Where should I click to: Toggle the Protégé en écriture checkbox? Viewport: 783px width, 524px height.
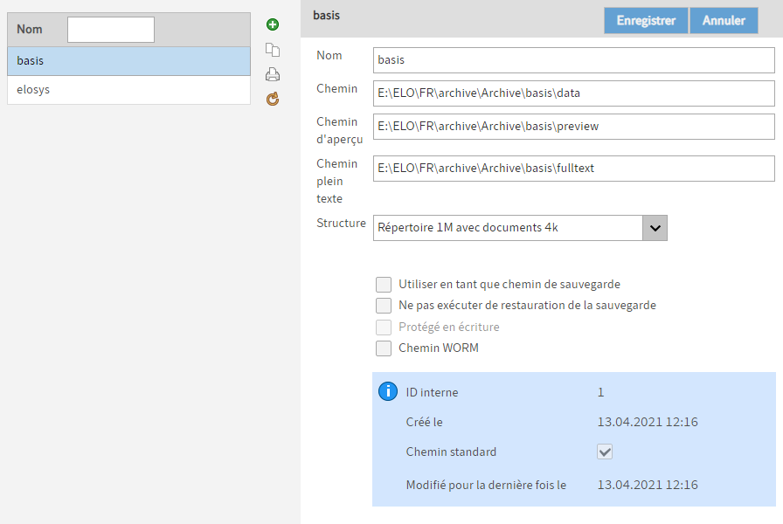pos(384,327)
